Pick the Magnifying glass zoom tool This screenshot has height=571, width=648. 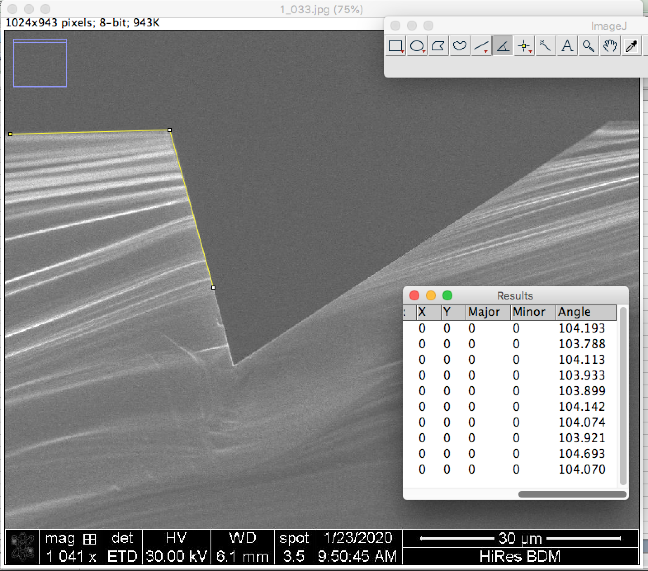[x=588, y=46]
